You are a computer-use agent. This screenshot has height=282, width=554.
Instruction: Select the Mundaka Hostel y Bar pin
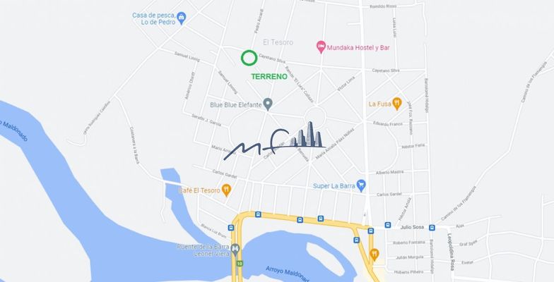pos(321,47)
